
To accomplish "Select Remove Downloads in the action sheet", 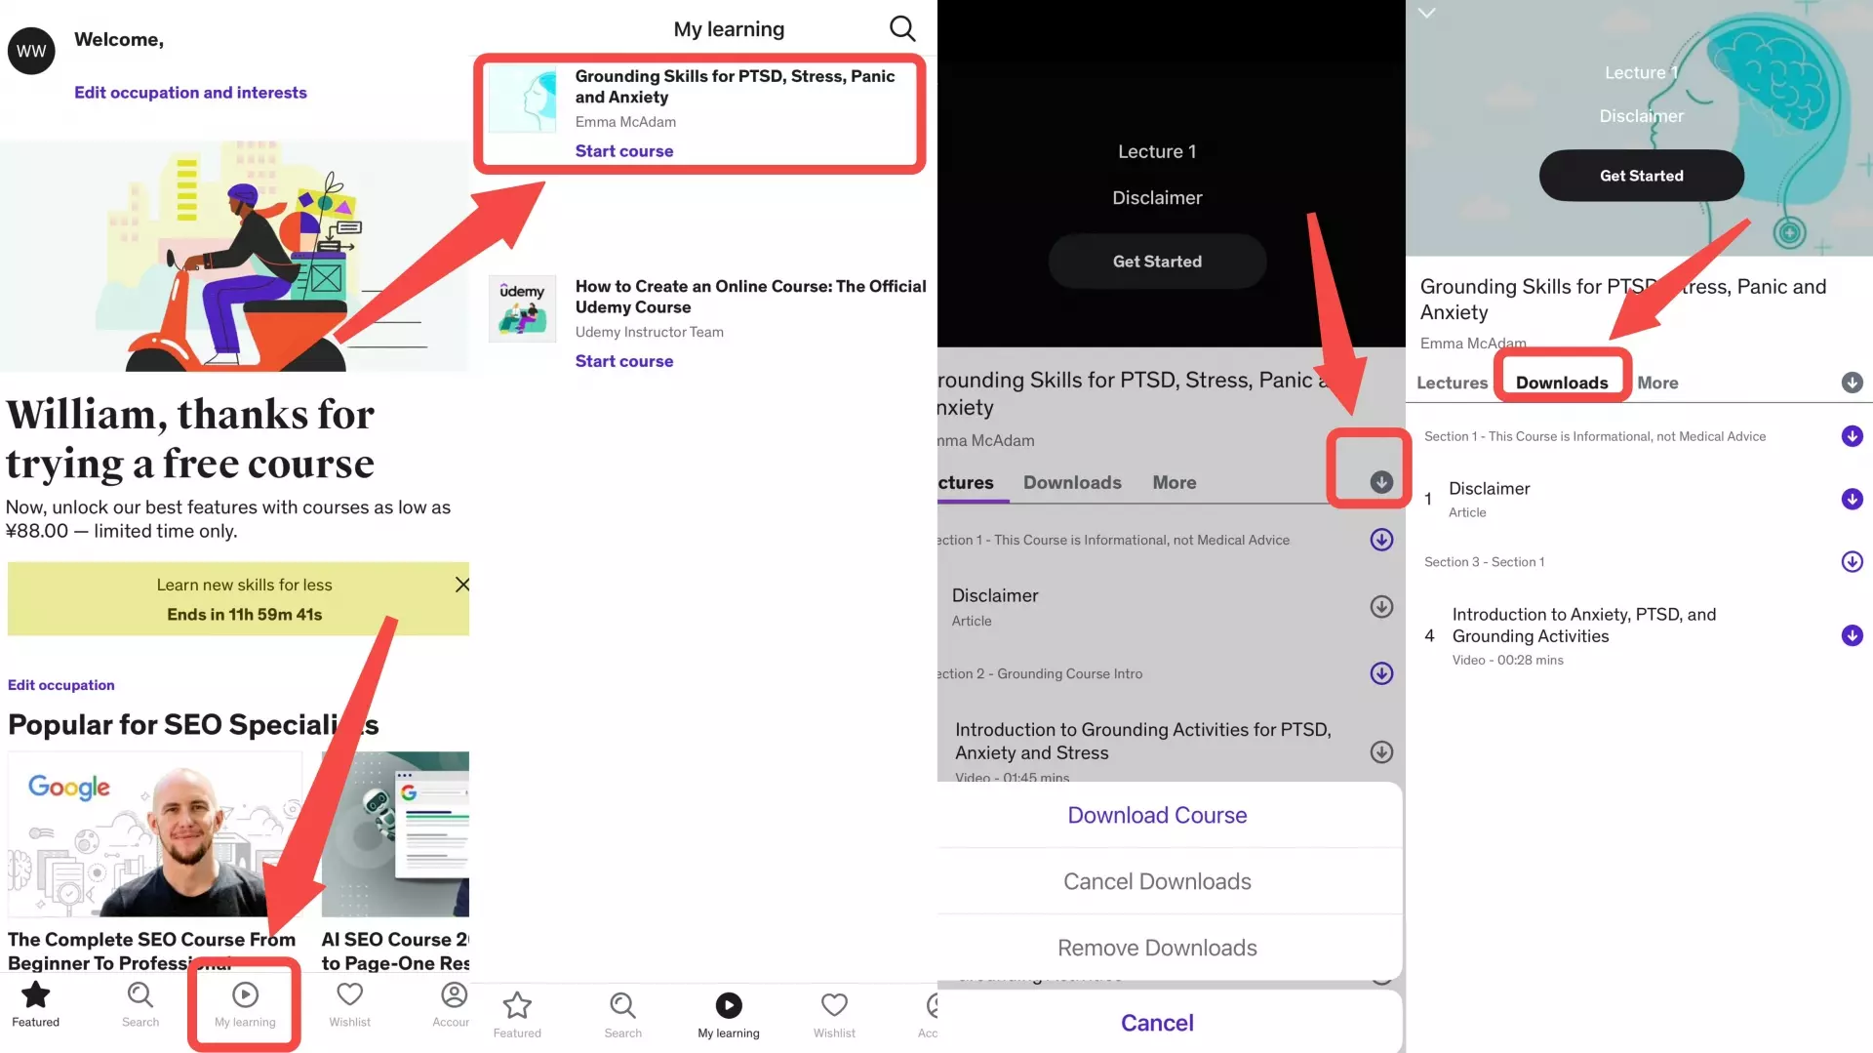I will [1157, 948].
